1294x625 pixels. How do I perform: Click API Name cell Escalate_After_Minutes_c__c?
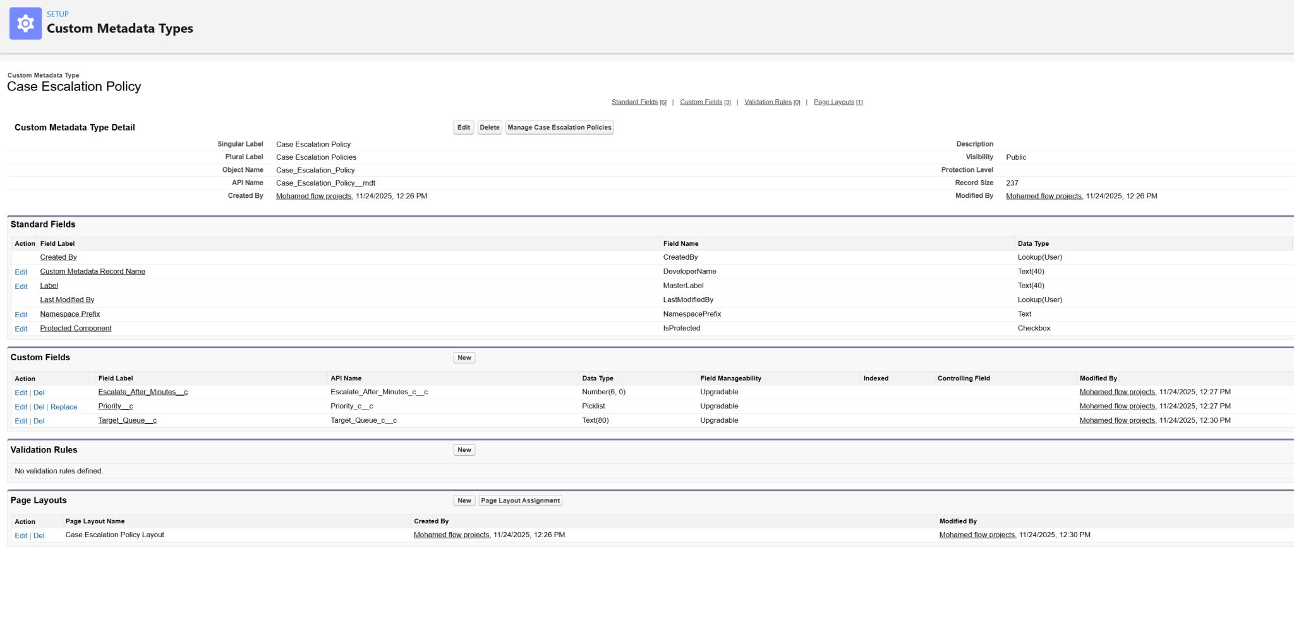tap(379, 392)
